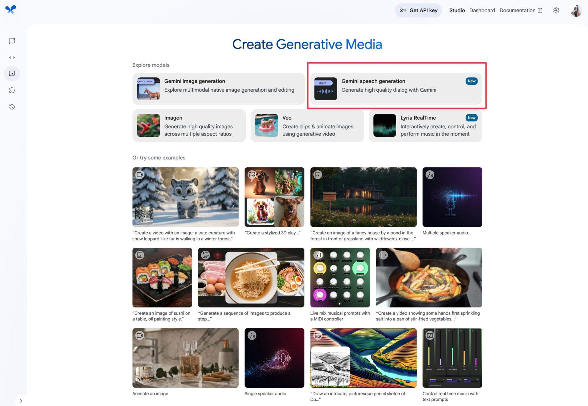Click image-edit icon on clay dogs thumbnail
Screen dimensions: 588x406
(252, 175)
